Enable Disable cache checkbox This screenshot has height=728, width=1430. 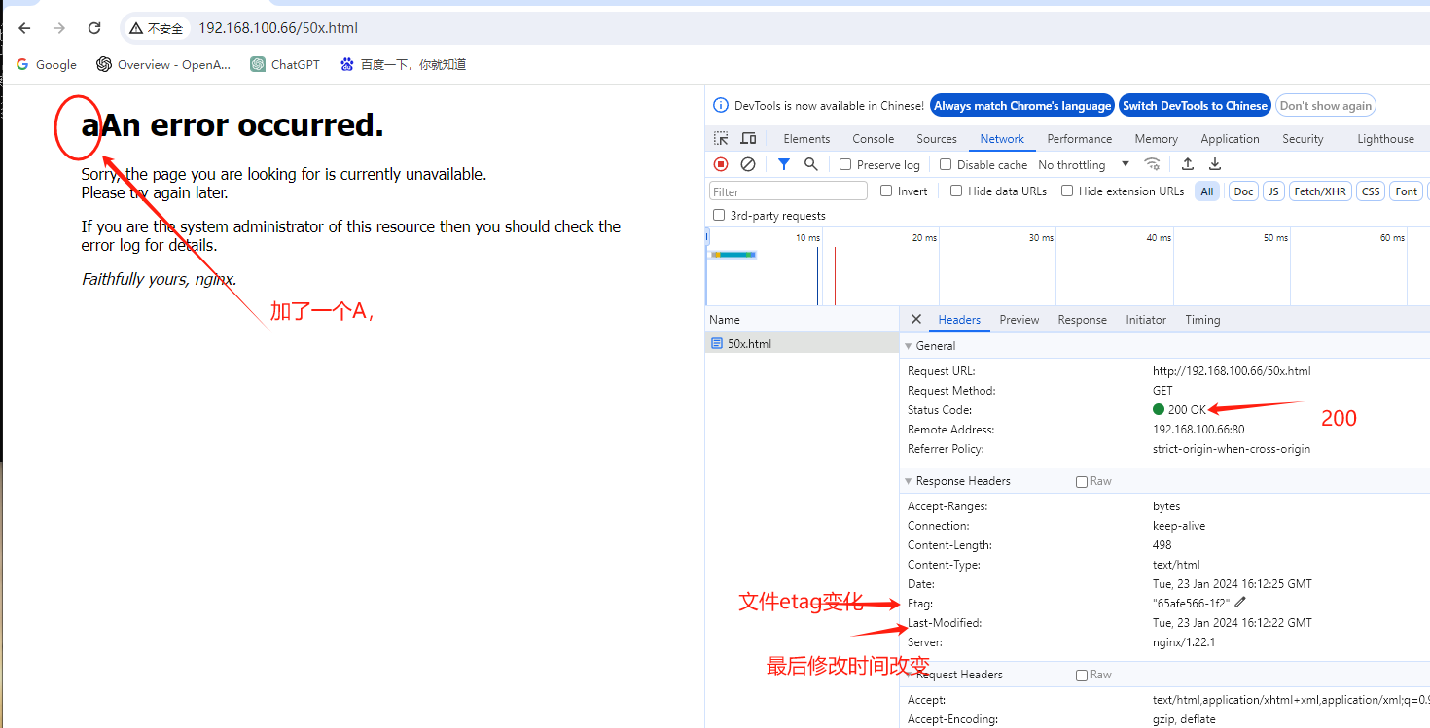tap(945, 164)
